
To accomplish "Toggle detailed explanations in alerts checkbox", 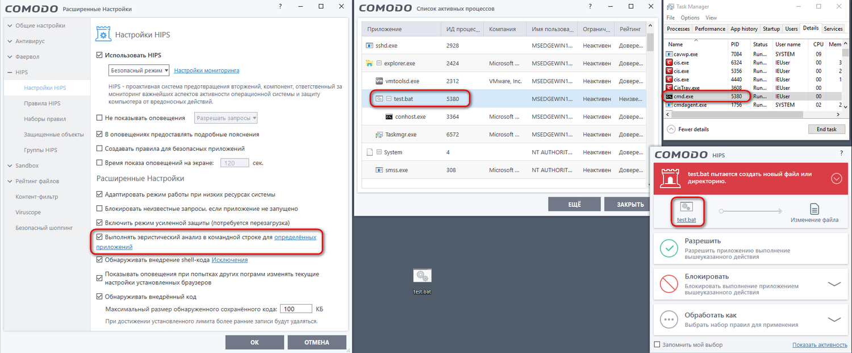I will 100,135.
